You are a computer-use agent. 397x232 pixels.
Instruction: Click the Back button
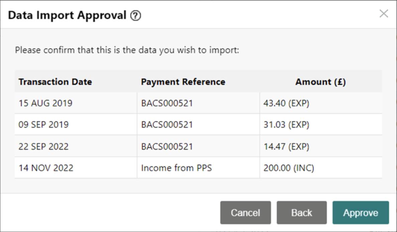pyautogui.click(x=301, y=213)
